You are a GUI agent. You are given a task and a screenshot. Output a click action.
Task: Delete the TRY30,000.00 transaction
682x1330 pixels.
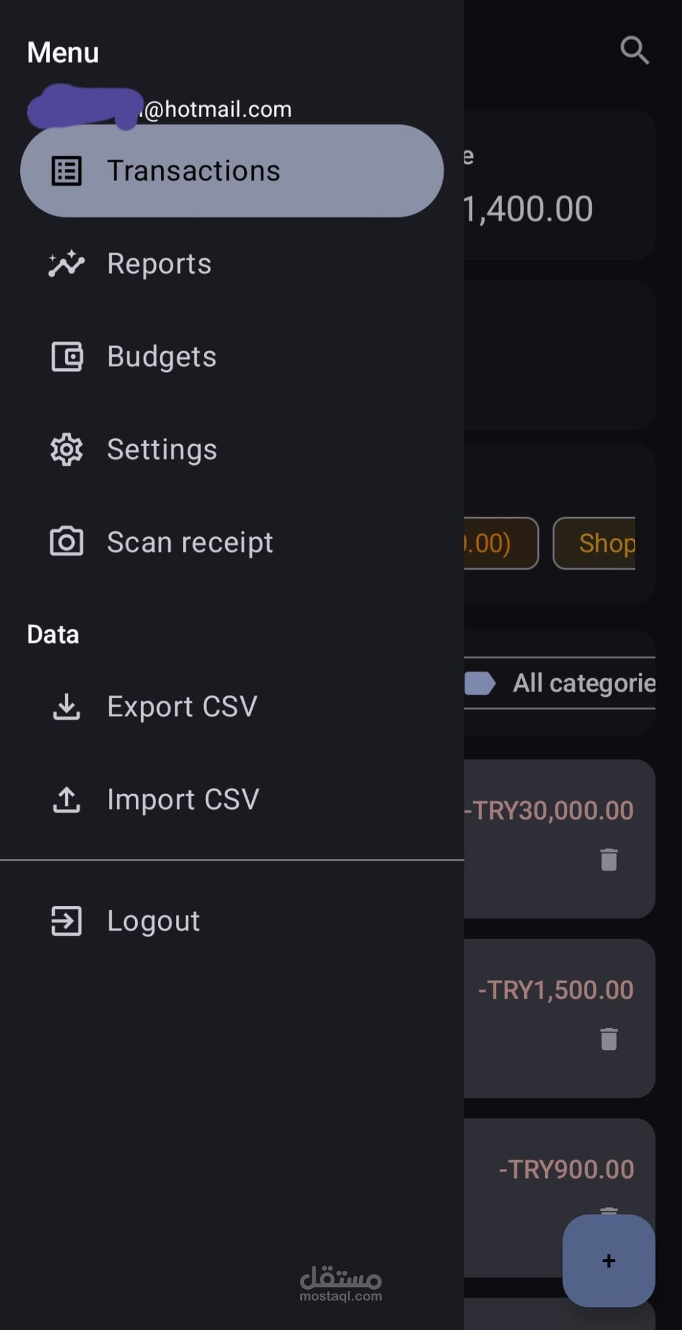pyautogui.click(x=609, y=859)
